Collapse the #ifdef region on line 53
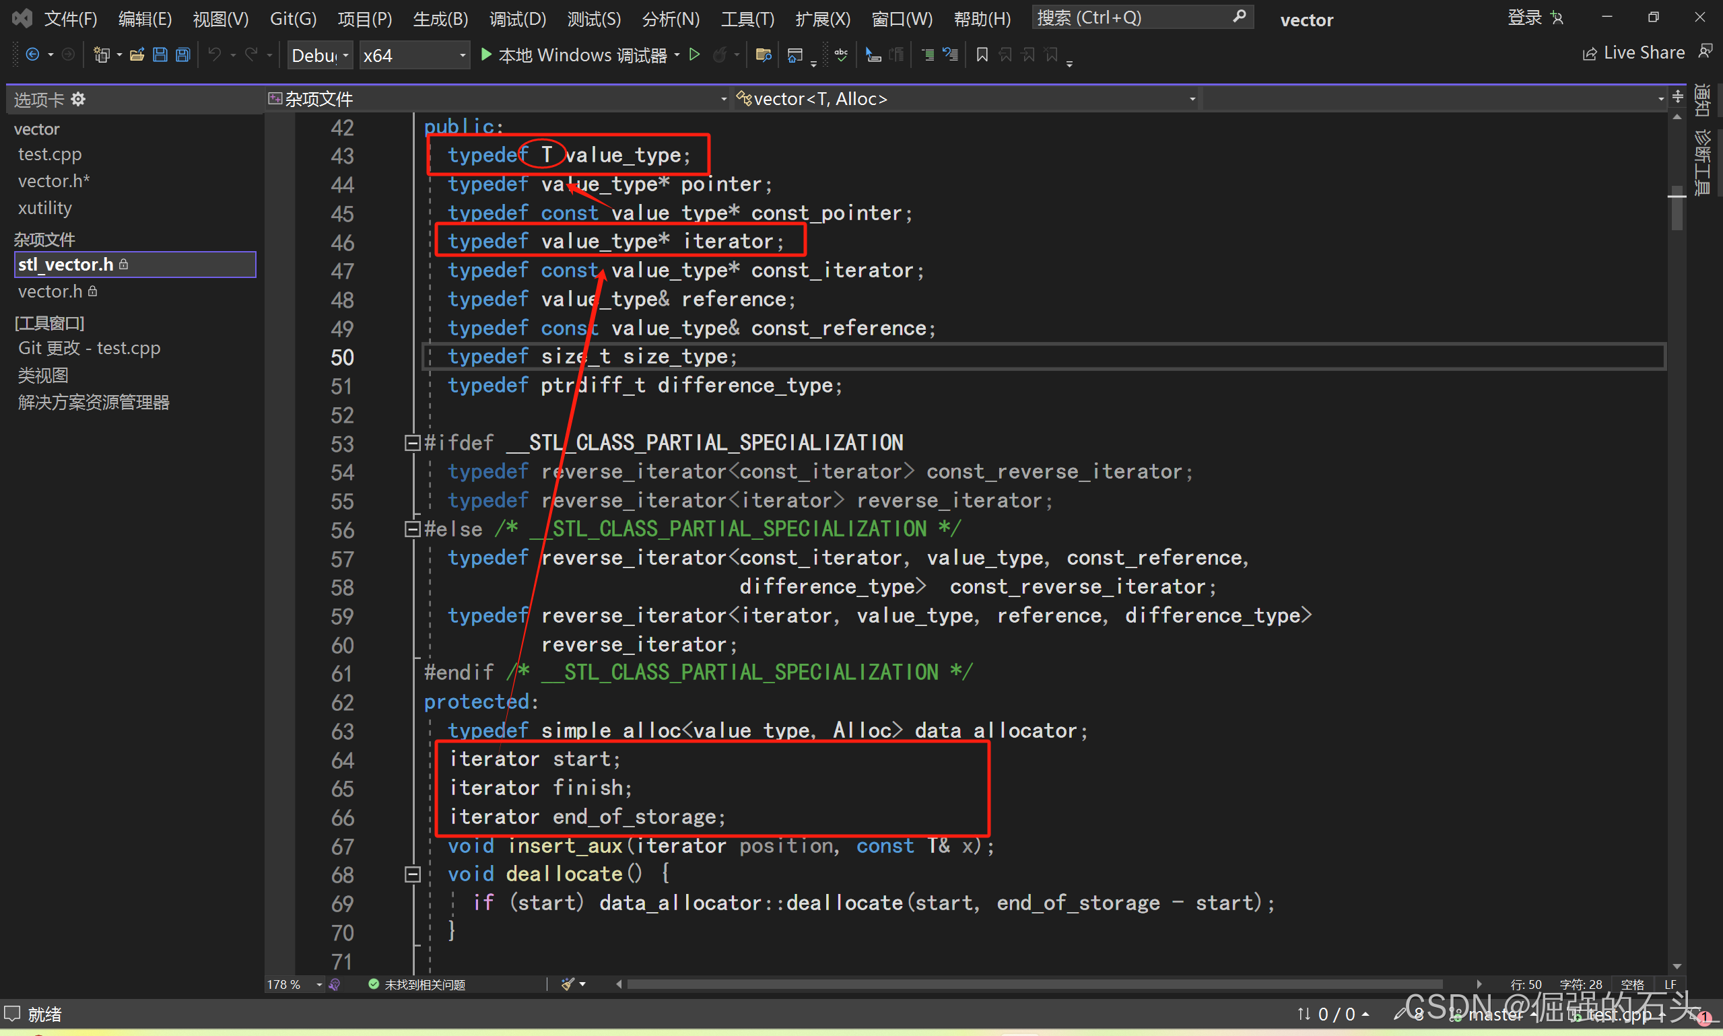 click(x=412, y=442)
